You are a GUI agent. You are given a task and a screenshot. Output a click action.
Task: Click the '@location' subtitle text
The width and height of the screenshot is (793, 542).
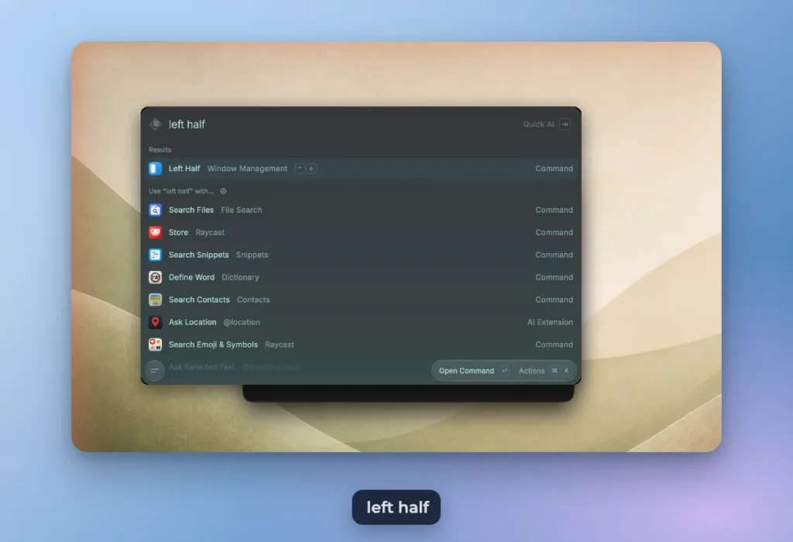(242, 322)
